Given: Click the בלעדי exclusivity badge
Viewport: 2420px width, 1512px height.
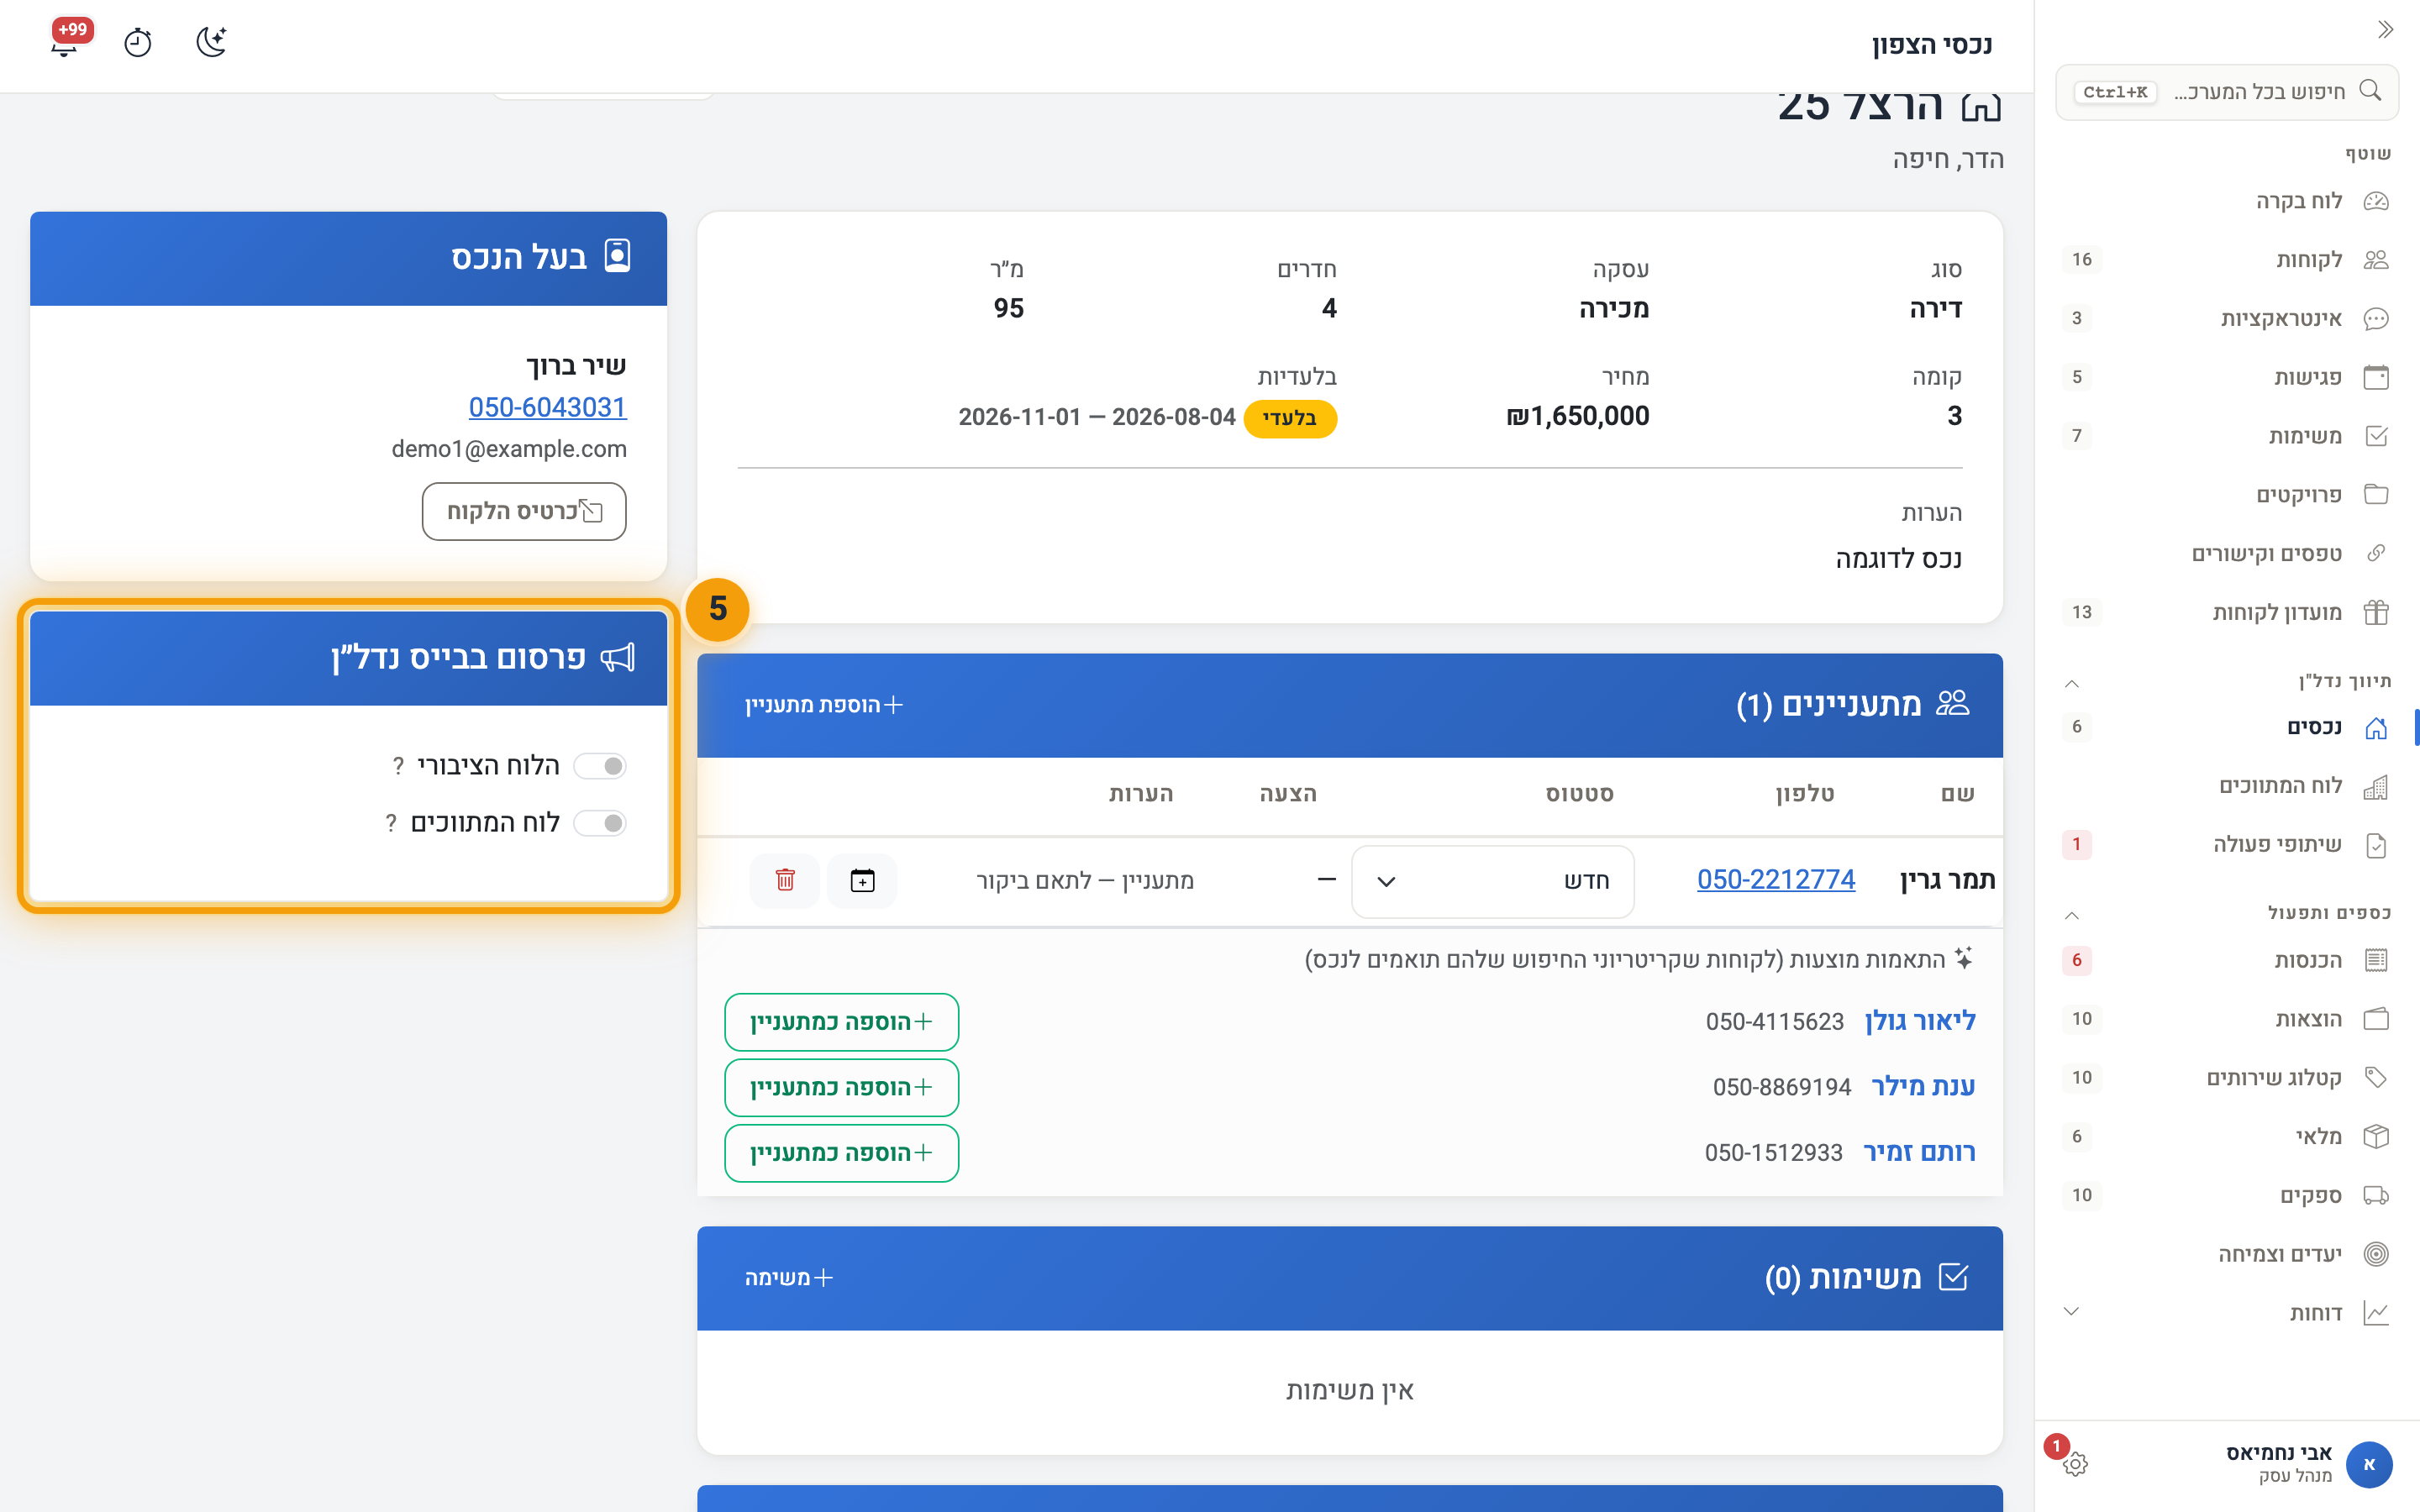Looking at the screenshot, I should click(x=1290, y=418).
